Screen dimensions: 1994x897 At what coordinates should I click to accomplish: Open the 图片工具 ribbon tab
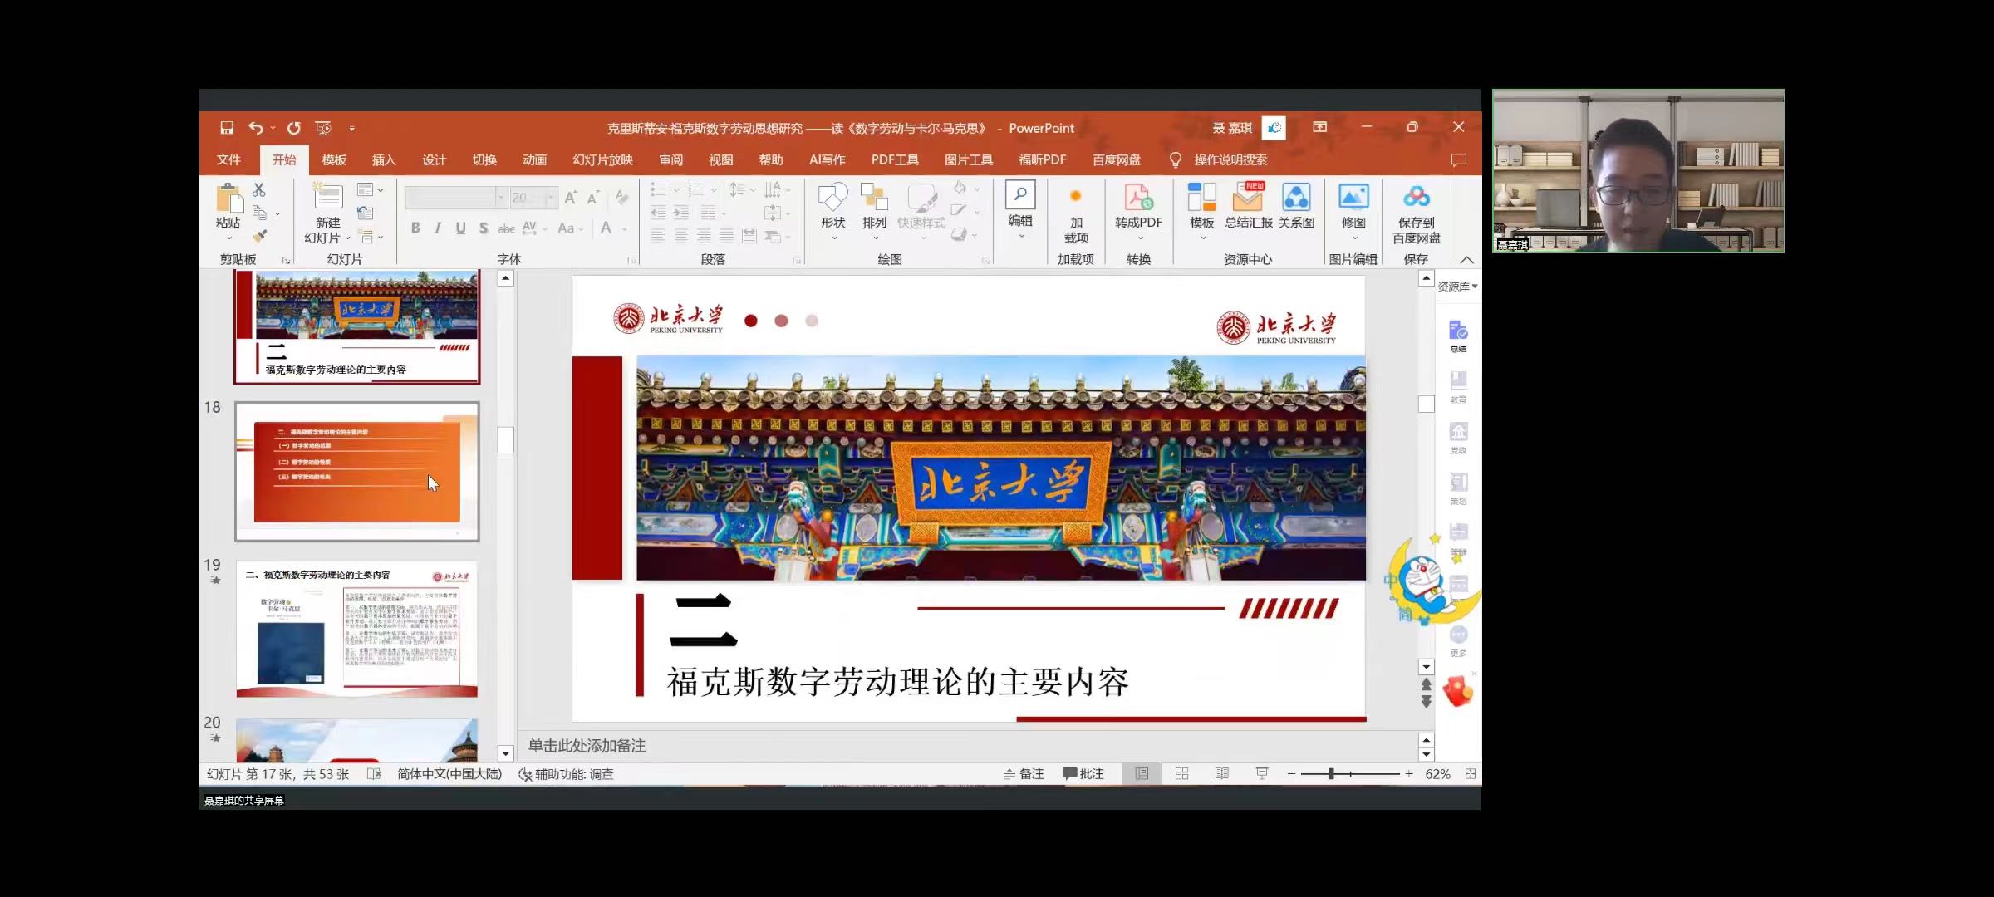(968, 159)
